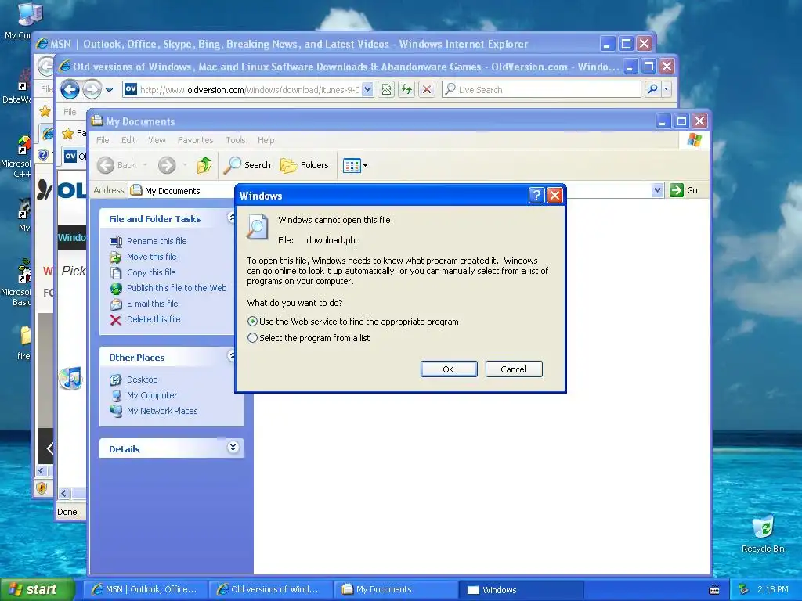Expand the Details panel
The width and height of the screenshot is (802, 601).
pyautogui.click(x=233, y=448)
